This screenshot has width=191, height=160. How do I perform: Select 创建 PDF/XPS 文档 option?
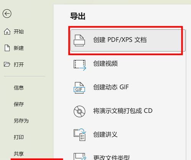(x=128, y=40)
